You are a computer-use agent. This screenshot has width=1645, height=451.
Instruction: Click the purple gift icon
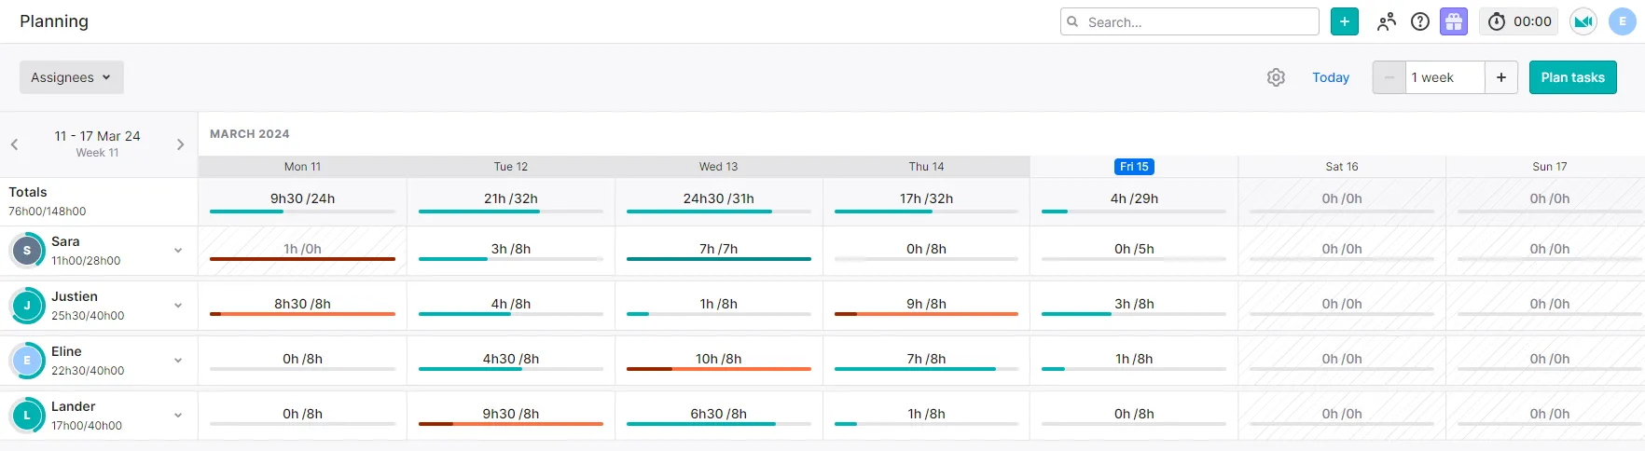(x=1454, y=21)
